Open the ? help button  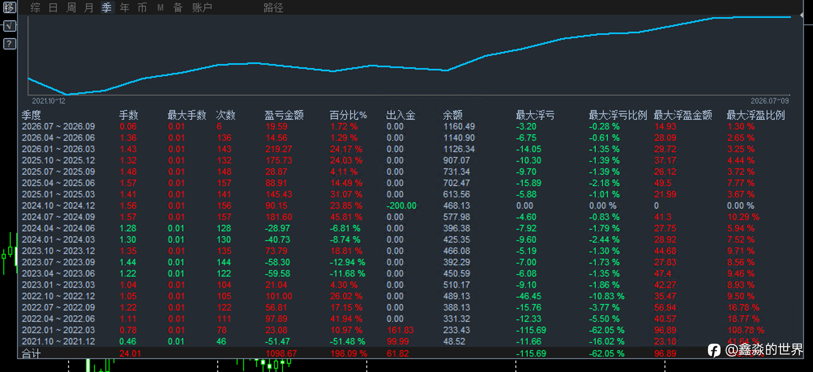pyautogui.click(x=9, y=44)
